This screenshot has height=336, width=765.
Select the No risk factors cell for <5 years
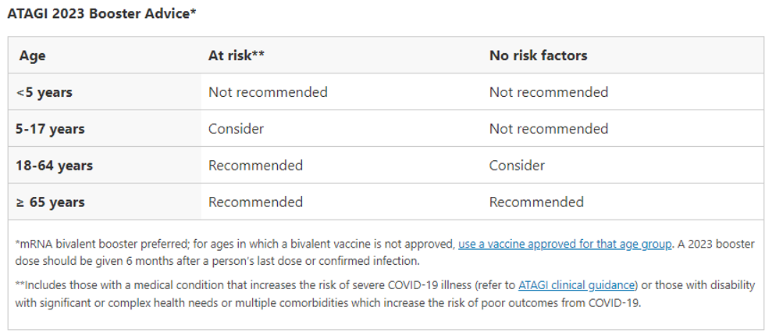tap(548, 92)
